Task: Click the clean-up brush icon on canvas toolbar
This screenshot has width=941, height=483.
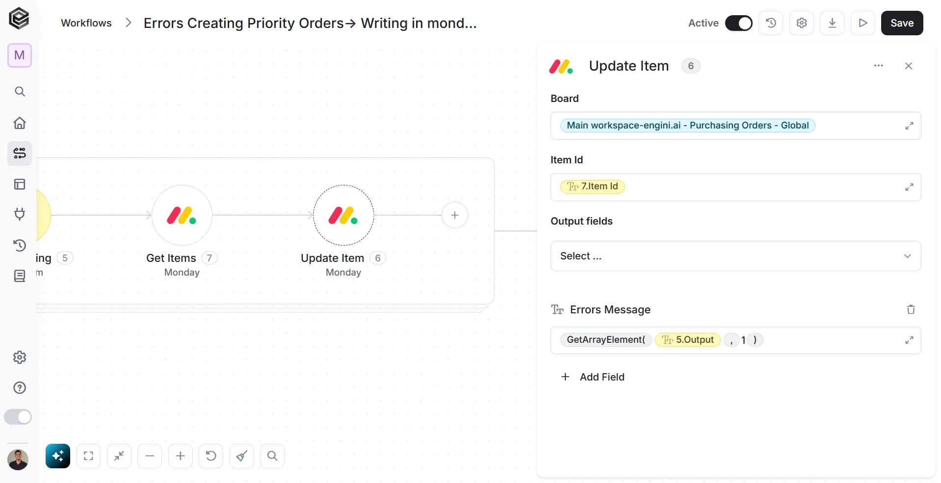Action: pyautogui.click(x=242, y=456)
